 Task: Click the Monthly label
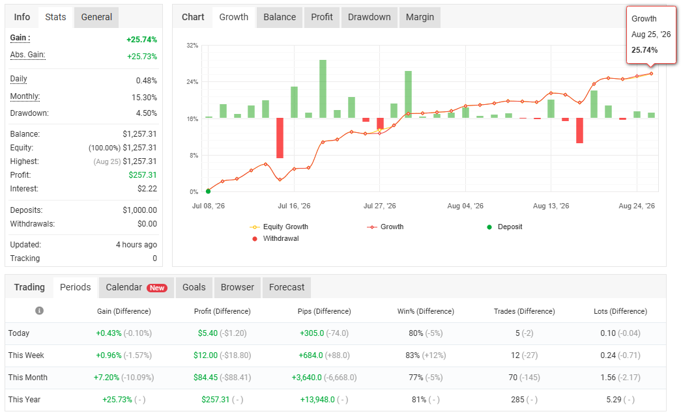tap(25, 96)
